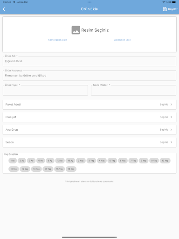Select the 16 Yaş age chip
Image resolution: width=179 pixels, height=239 pixels.
pos(71,169)
